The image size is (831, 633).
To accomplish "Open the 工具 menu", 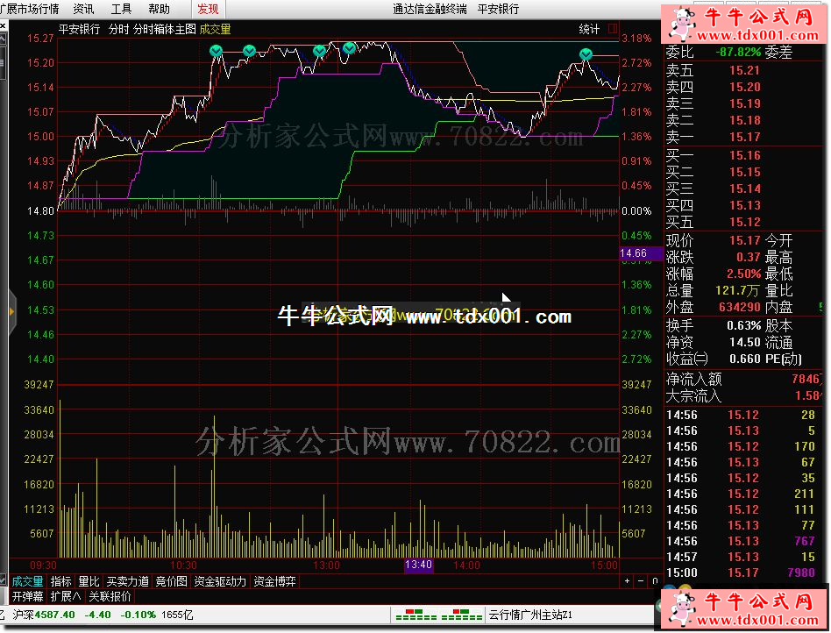I will tap(121, 9).
